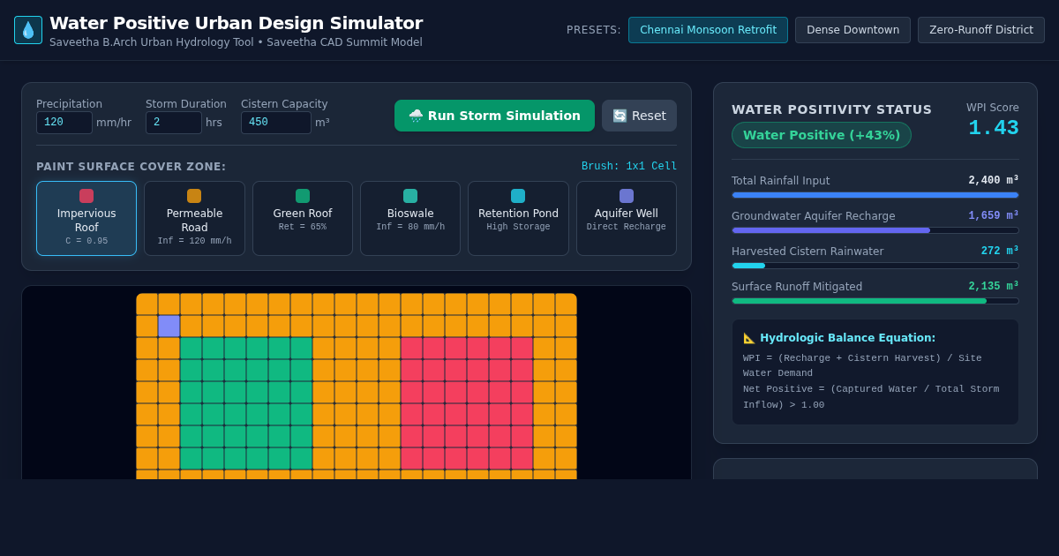Click the 2,400 m³ rainfall value

click(994, 180)
